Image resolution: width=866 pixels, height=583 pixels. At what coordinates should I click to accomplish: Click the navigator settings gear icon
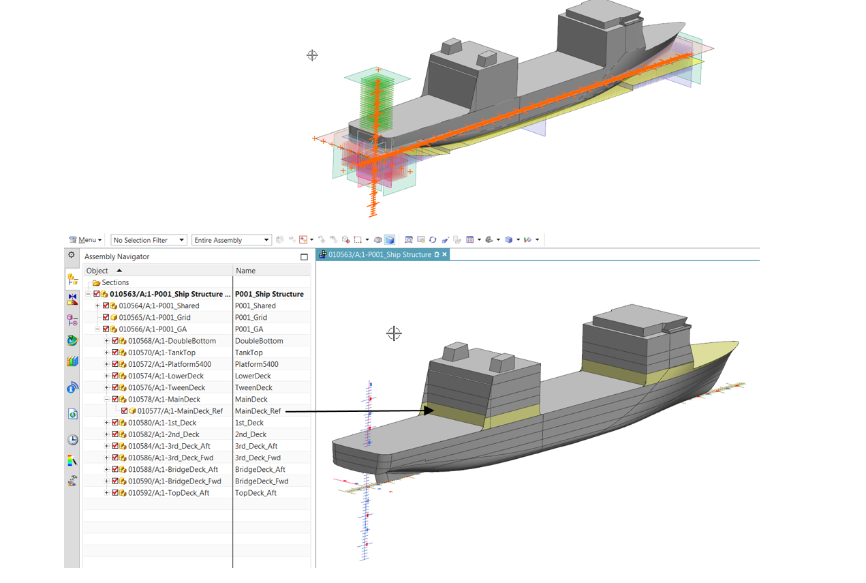coord(72,255)
